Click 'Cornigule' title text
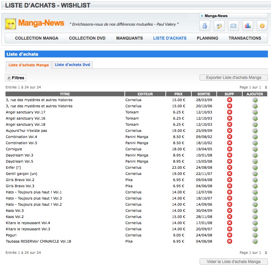The height and width of the screenshot is (274, 271). pyautogui.click(x=14, y=149)
